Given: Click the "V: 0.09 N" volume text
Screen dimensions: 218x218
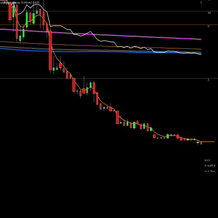Looking at the screenshot, I should pyautogui.click(x=210, y=166).
